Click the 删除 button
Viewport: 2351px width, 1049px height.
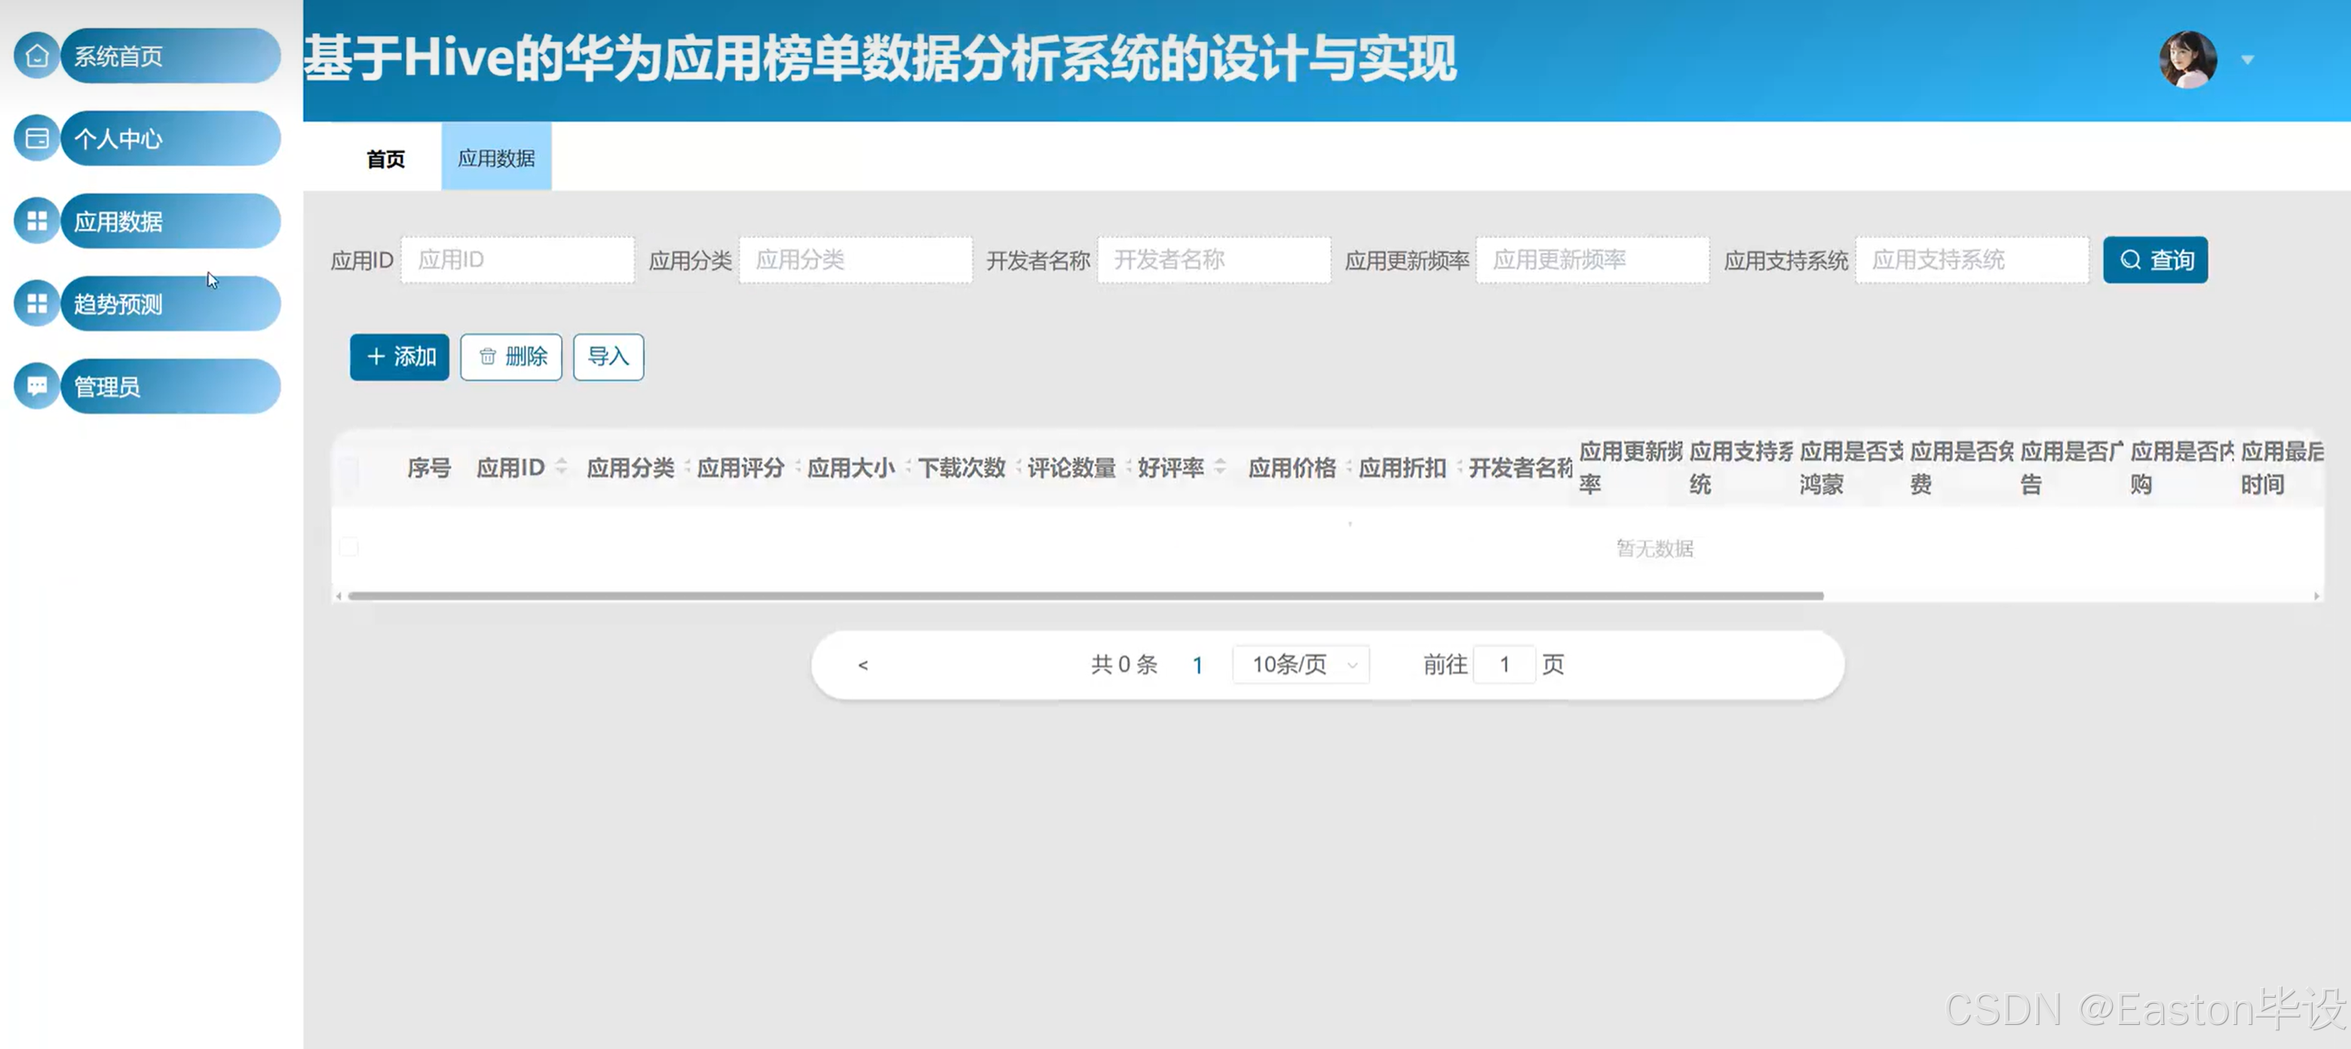pyautogui.click(x=511, y=356)
